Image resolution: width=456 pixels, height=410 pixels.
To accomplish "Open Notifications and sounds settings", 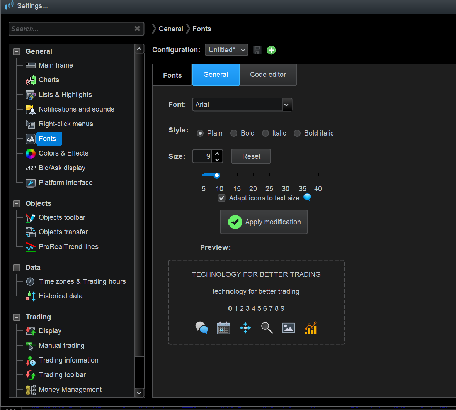I will pyautogui.click(x=77, y=109).
